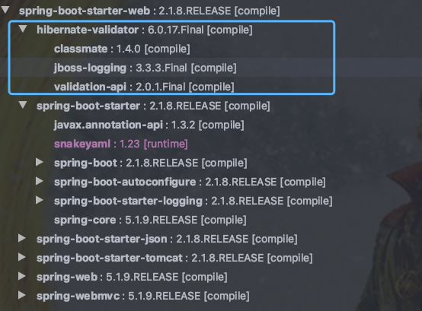Expand the spring-web dependency node
Screen dimensions: 422x311
[22, 276]
